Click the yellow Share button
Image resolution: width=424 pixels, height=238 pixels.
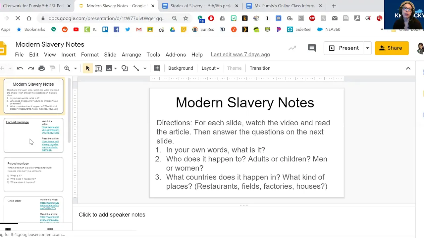click(392, 48)
